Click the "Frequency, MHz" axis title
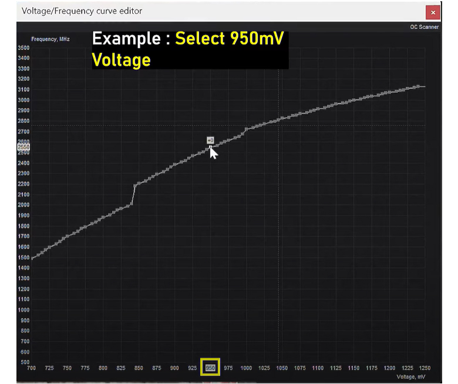Viewport: 458px width, 384px height. pyautogui.click(x=50, y=39)
